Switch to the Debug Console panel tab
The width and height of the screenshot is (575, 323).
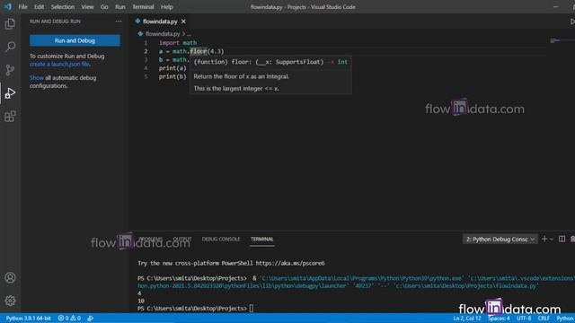[x=221, y=239]
